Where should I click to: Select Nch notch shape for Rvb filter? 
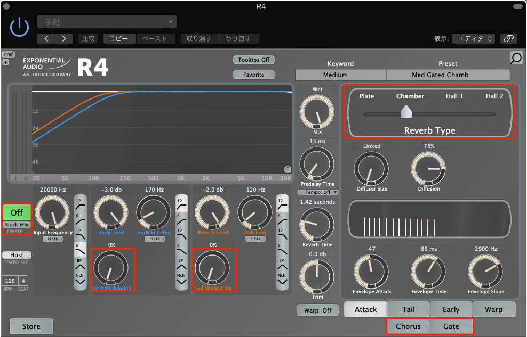coord(282,280)
